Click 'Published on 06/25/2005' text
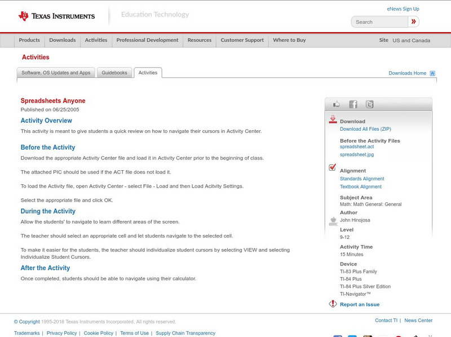 pos(50,109)
